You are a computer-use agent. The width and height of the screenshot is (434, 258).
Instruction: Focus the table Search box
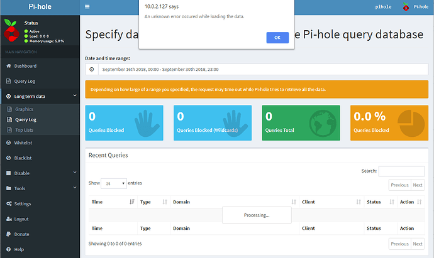[x=401, y=171]
